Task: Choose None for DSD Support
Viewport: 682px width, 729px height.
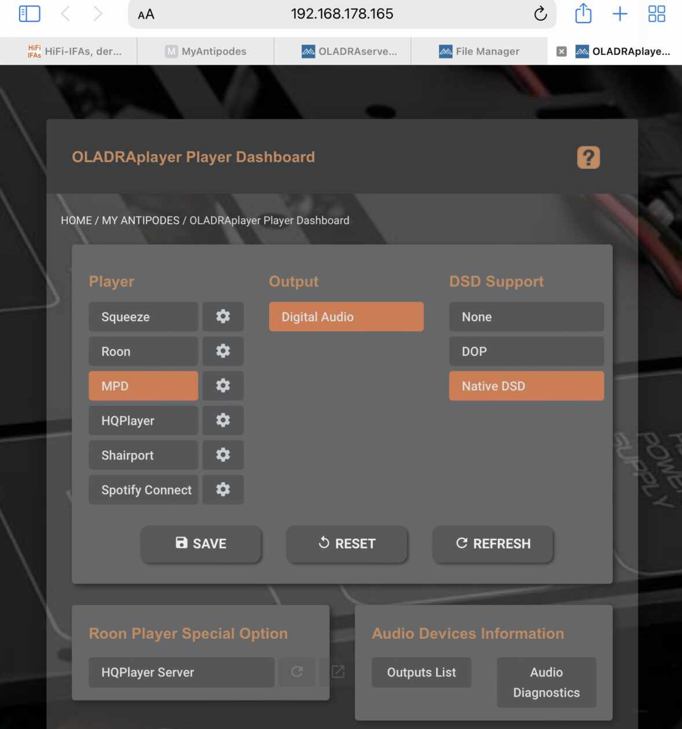Action: pos(526,316)
